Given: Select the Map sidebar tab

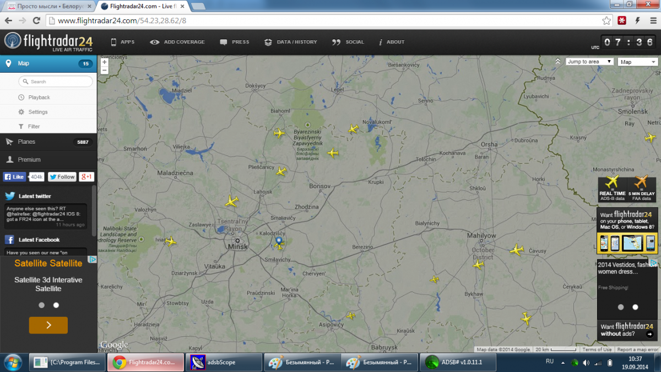Looking at the screenshot, I should click(48, 63).
